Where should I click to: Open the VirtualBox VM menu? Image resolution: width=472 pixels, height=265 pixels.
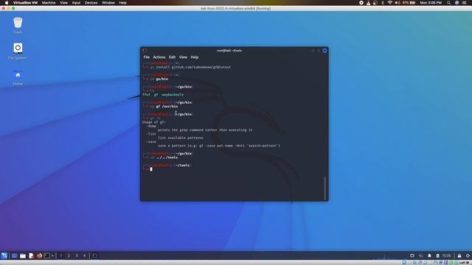pos(25,3)
